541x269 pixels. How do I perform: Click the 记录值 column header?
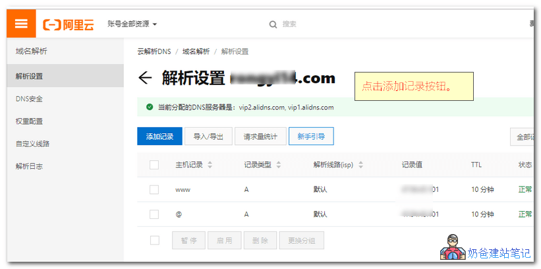coord(412,165)
